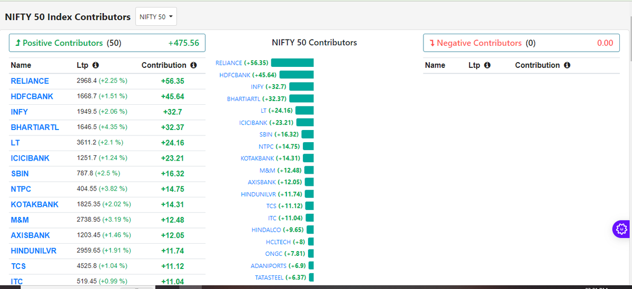Click the ADANIPORTS (+6.9) chart label

point(279,266)
